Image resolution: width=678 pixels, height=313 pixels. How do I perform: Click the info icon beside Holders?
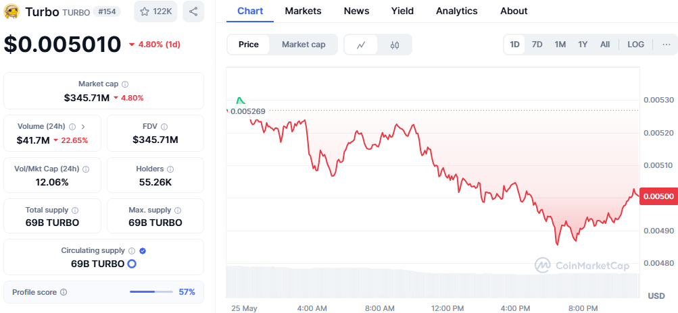coord(170,169)
